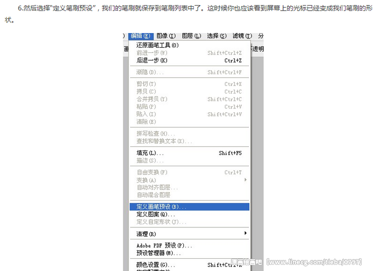Open the 编辑(E) menu
Screen dimensions: 381x271
pyautogui.click(x=141, y=36)
